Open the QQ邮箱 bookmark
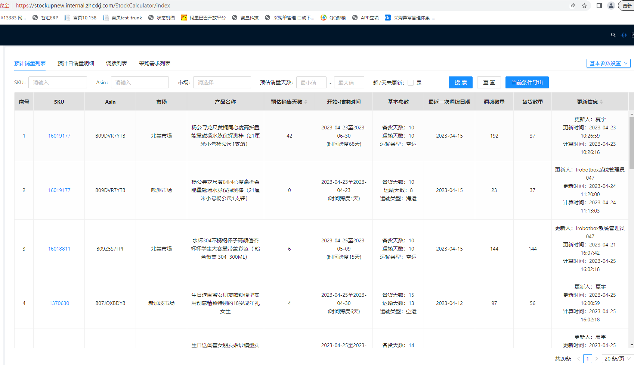Image resolution: width=634 pixels, height=365 pixels. [x=333, y=18]
